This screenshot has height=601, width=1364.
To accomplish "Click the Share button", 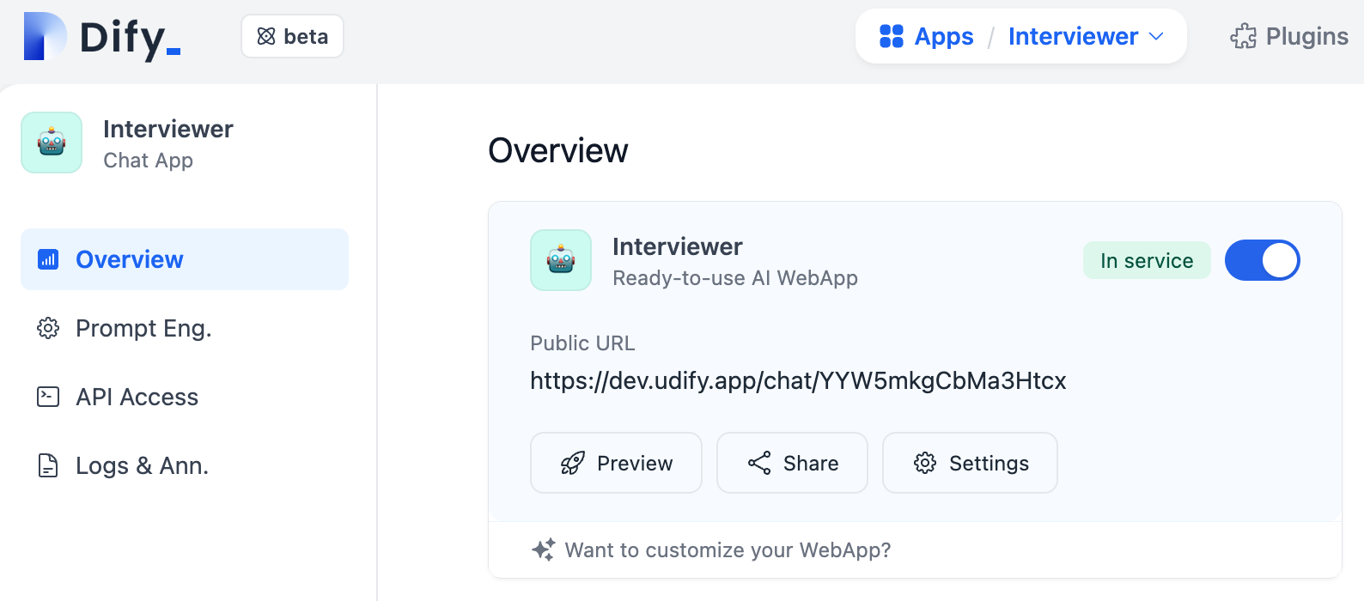I will 792,463.
